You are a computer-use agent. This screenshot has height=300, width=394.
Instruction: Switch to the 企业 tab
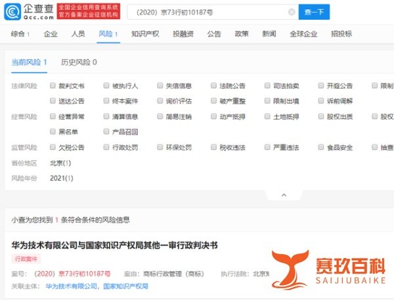51,33
